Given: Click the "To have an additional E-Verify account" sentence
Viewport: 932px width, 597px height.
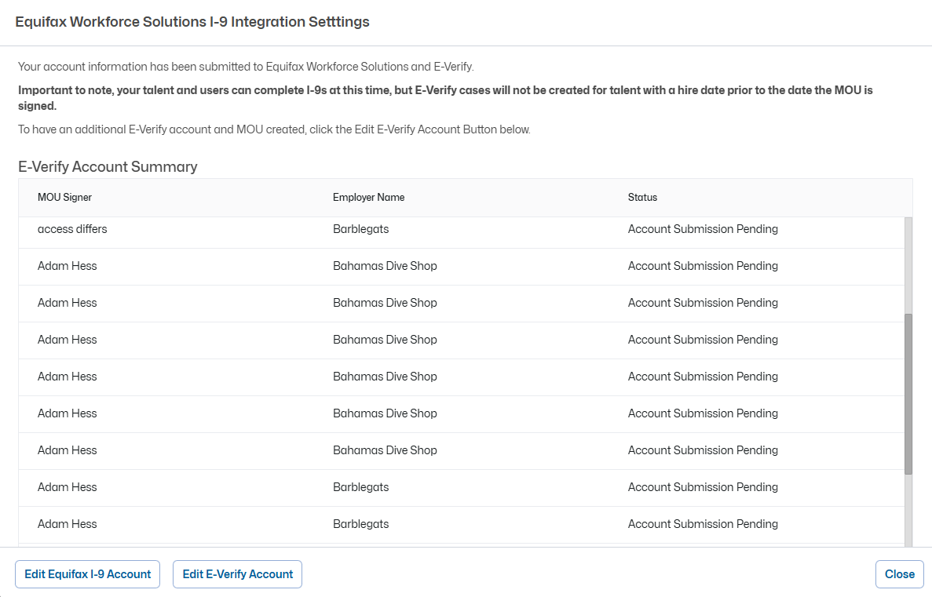Looking at the screenshot, I should tap(274, 129).
